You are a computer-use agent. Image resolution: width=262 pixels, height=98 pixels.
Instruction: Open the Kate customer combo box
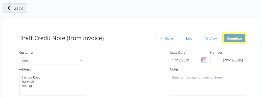[x=52, y=60]
